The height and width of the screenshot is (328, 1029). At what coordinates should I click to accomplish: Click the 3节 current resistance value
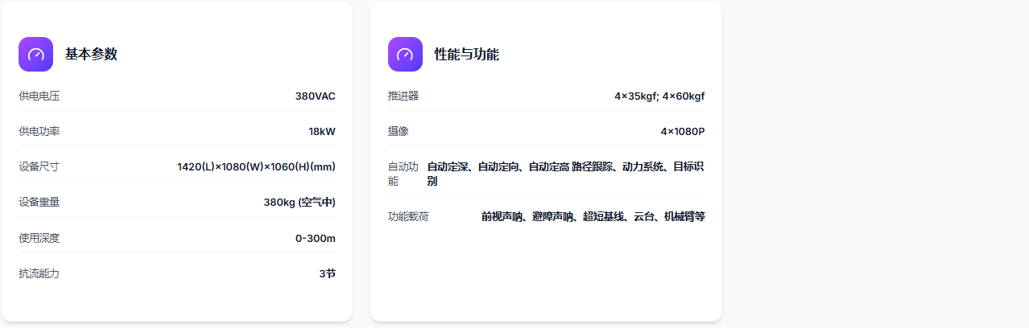[327, 273]
